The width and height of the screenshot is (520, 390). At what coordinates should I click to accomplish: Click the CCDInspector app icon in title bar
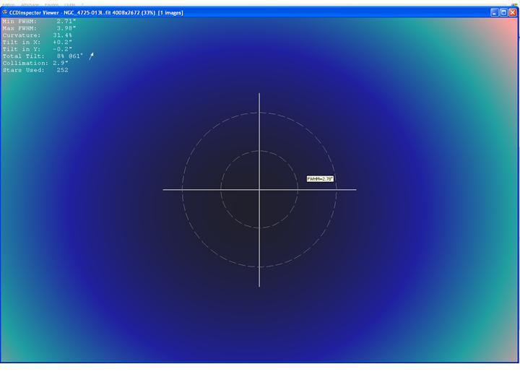(x=5, y=12)
